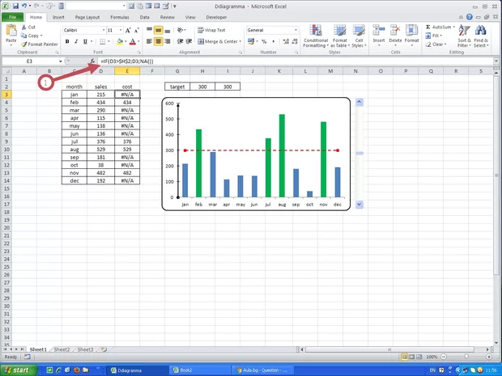Click the zoom slider in the status bar
Image resolution: width=502 pixels, height=376 pixels.
467,357
